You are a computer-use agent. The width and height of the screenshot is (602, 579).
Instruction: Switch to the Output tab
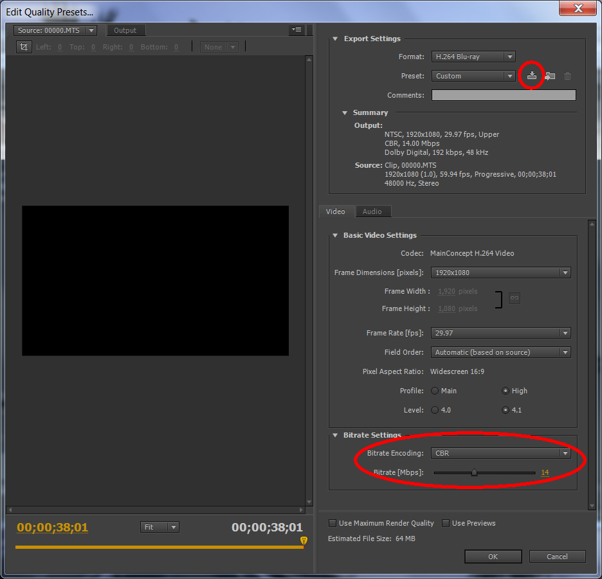tap(125, 30)
